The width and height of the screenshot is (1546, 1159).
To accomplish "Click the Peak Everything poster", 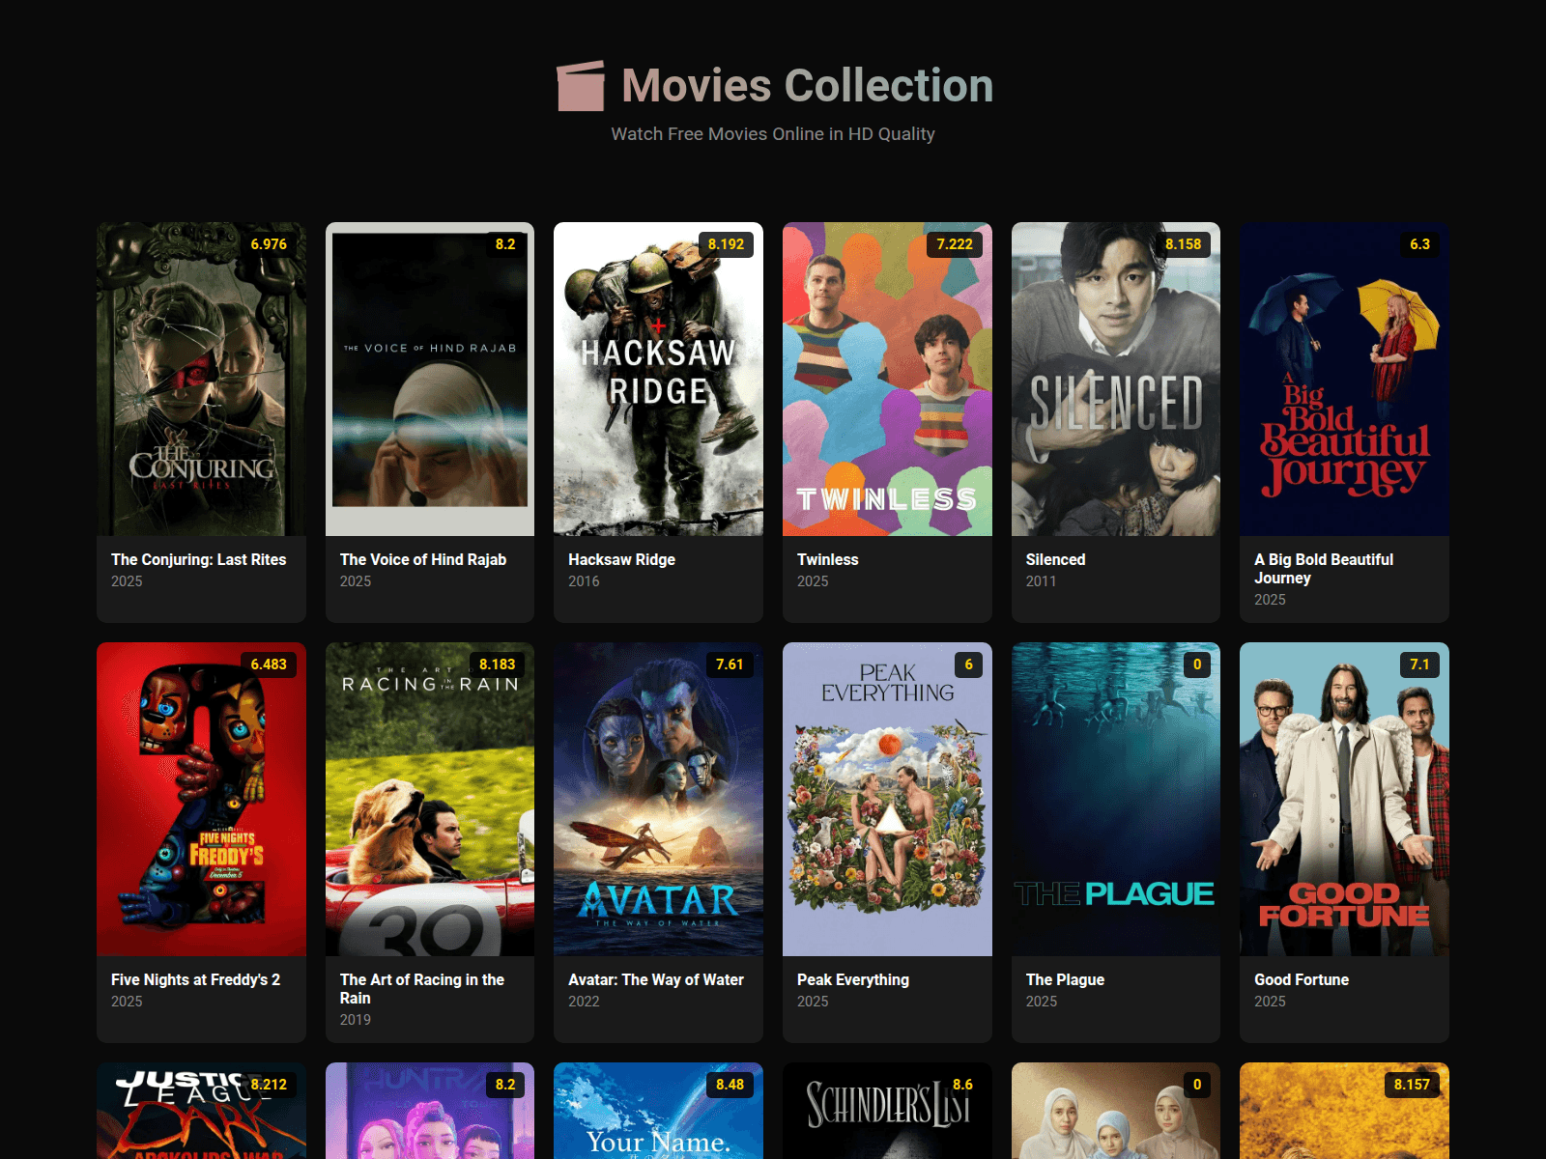I will pos(887,799).
